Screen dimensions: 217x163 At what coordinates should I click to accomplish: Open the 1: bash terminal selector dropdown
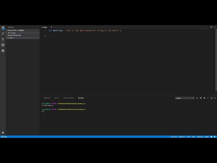click(184, 98)
